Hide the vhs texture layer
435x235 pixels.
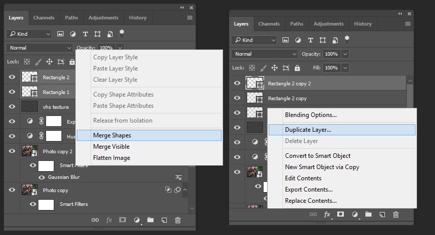click(12, 107)
